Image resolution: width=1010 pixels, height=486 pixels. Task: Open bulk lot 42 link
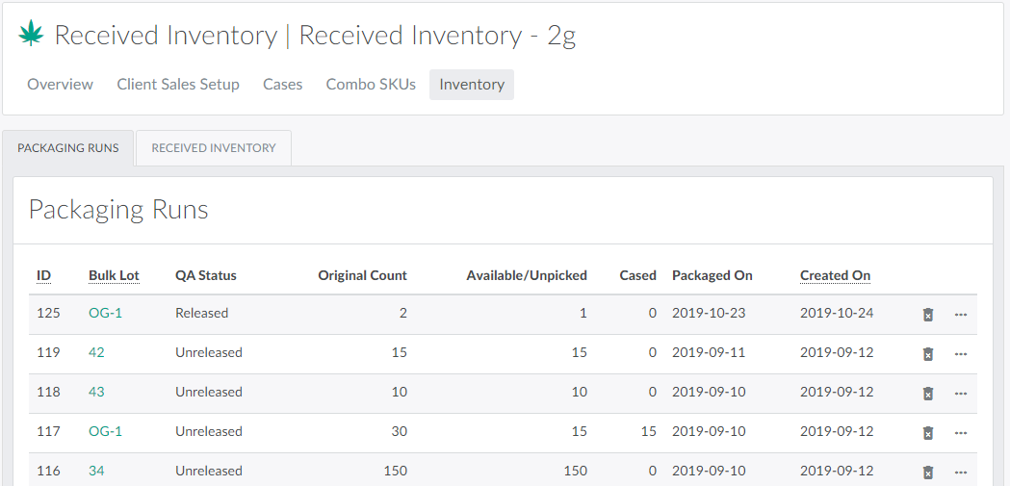96,353
